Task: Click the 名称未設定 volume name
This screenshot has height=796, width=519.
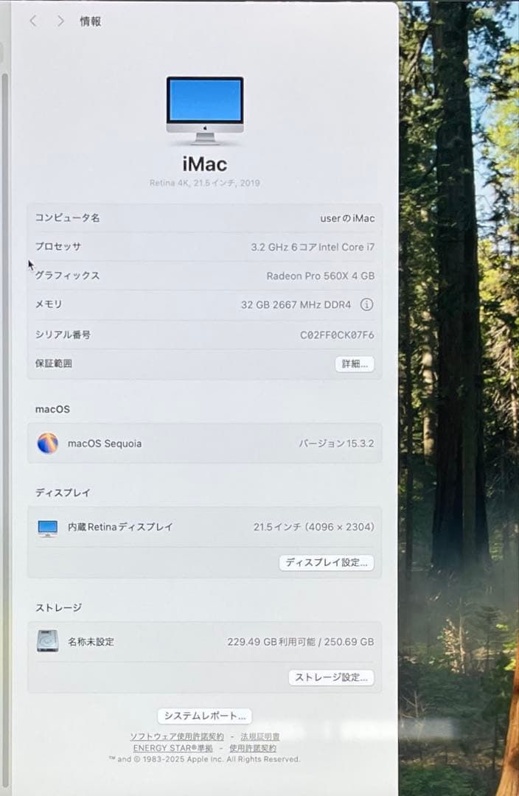Action: pyautogui.click(x=91, y=642)
